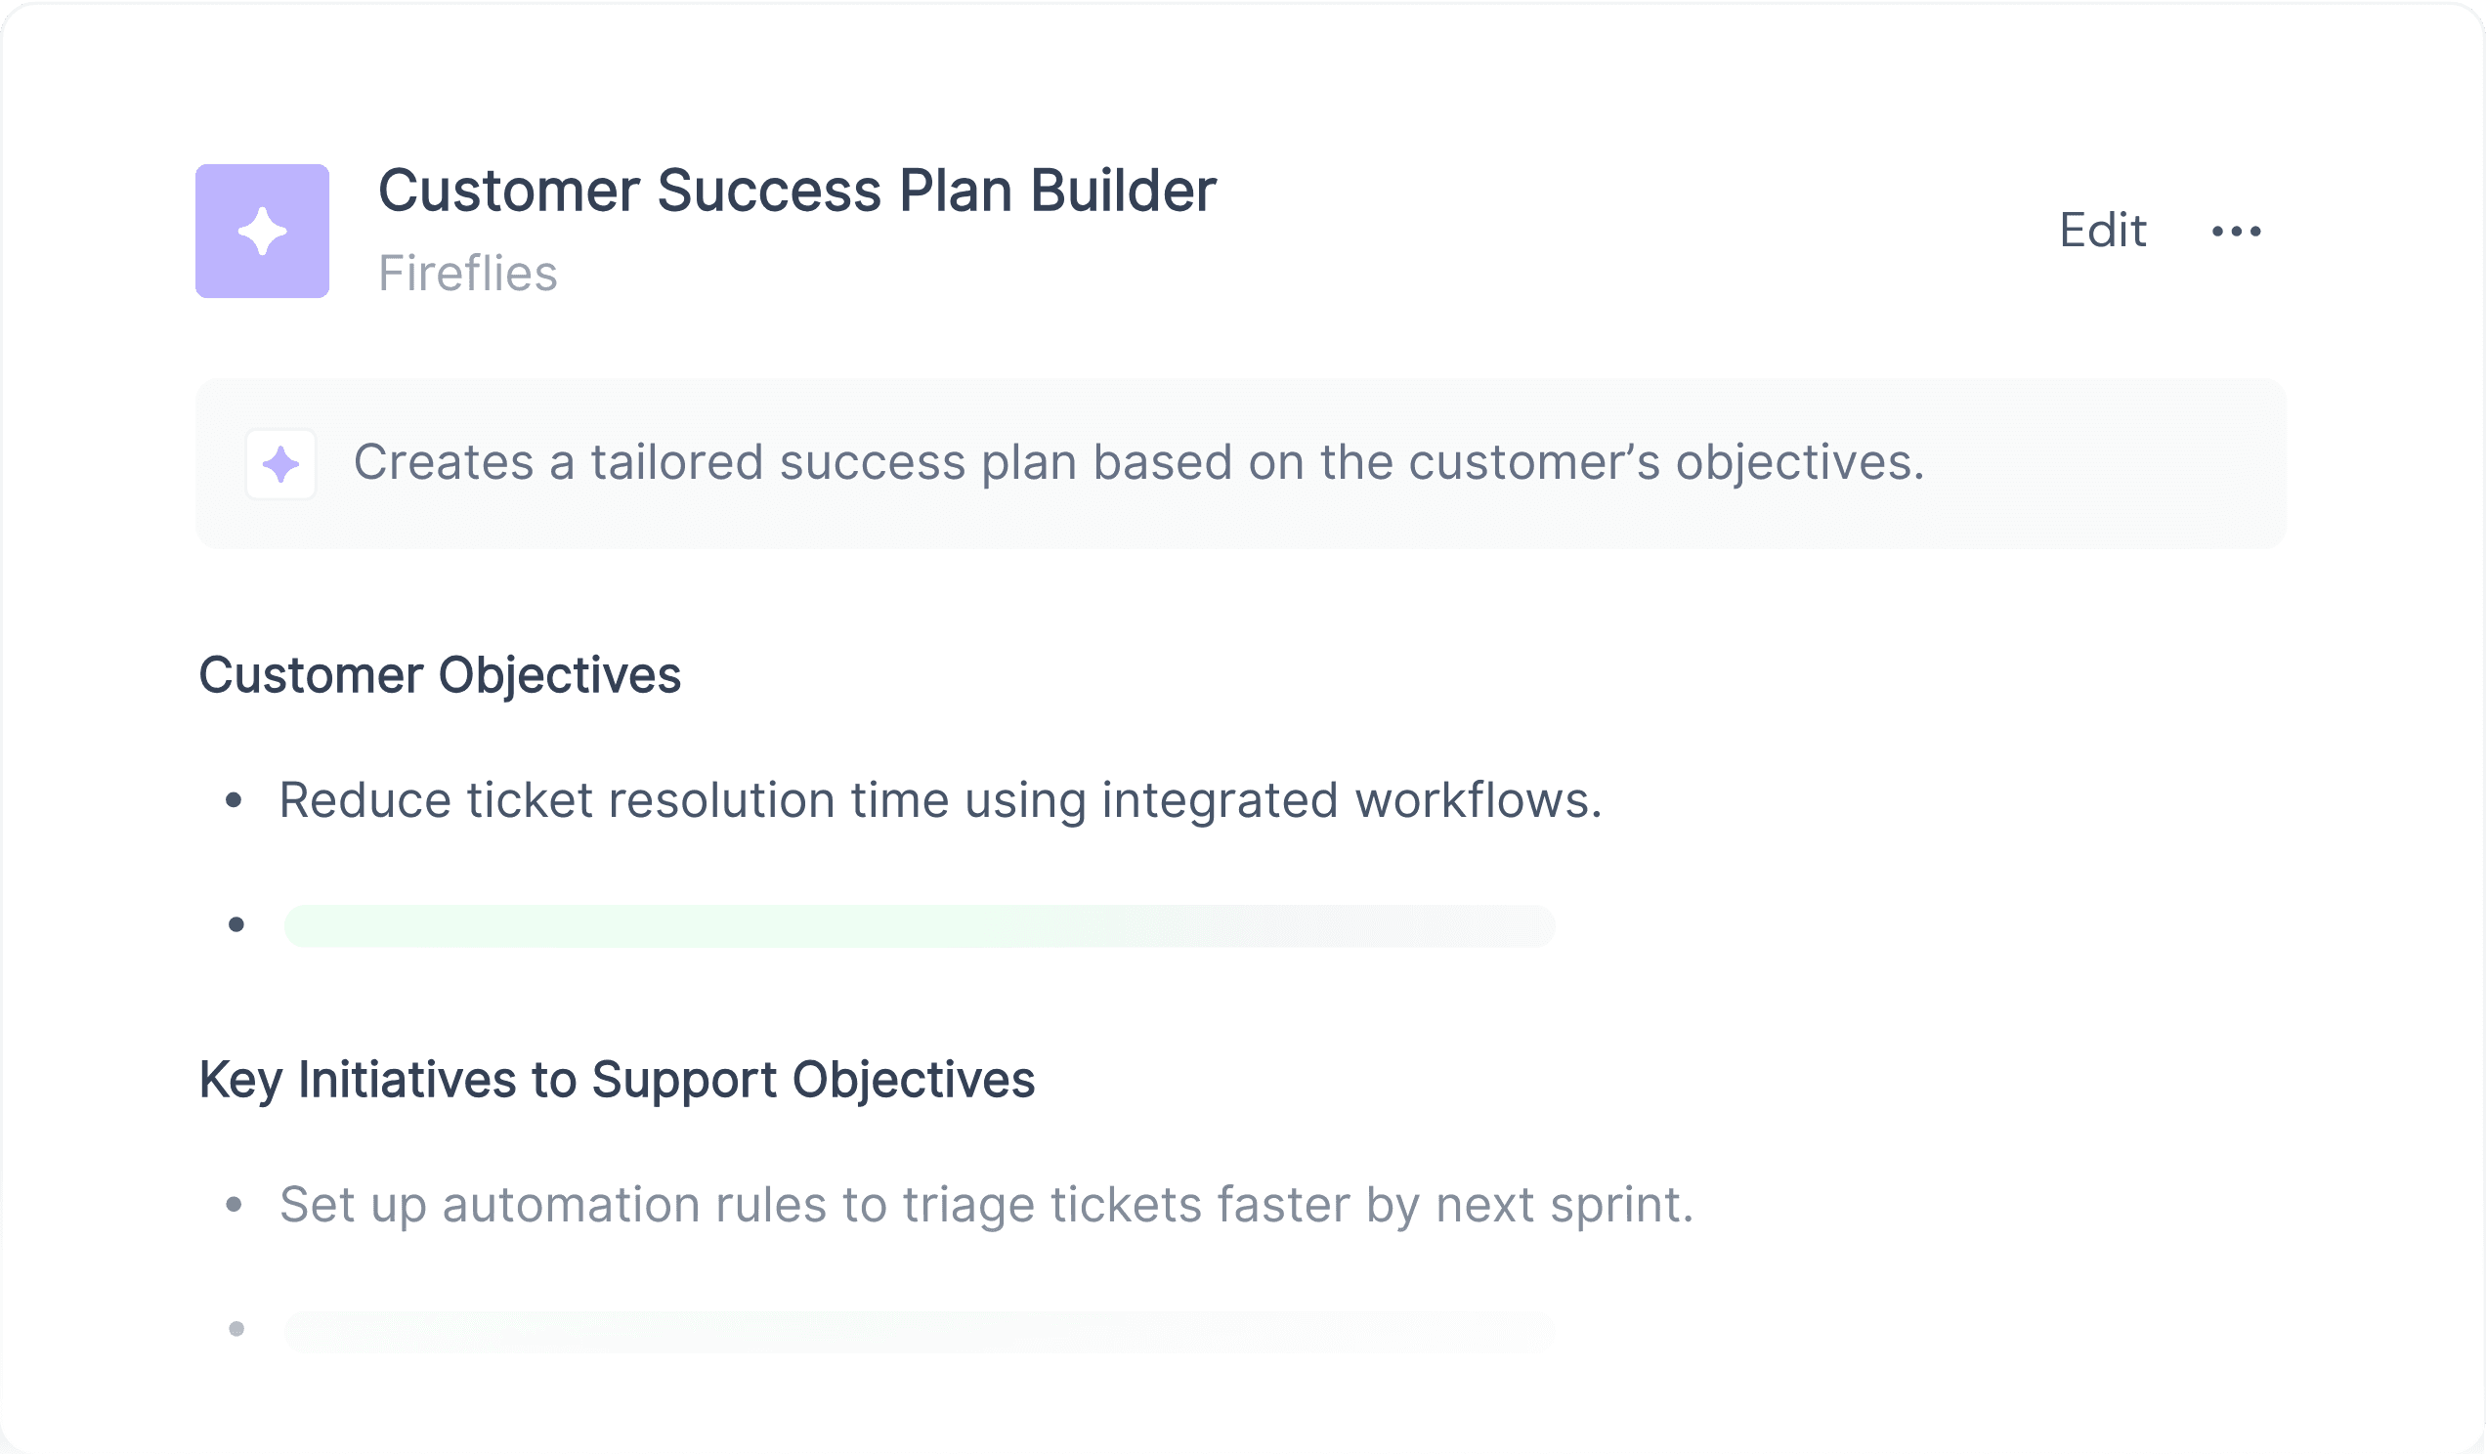Click the small sparkle icon beside description

click(281, 464)
